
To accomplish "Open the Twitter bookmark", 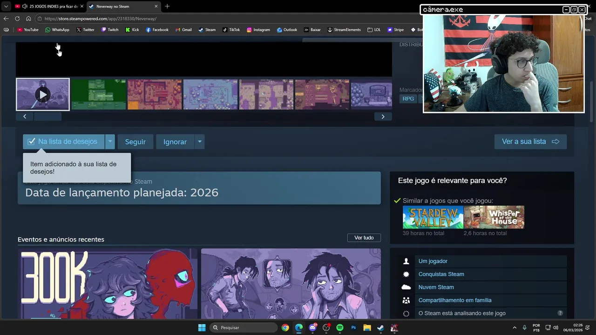I will click(x=85, y=30).
